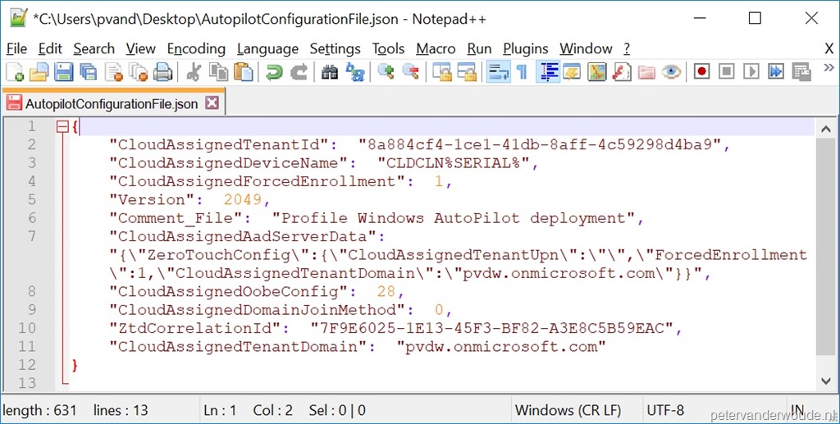Toggle synchronize horizontal scrolling
Screen dimensions: 840x424
click(467, 71)
